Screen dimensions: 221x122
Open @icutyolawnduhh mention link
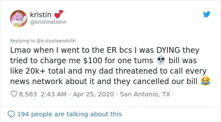(x=56, y=41)
